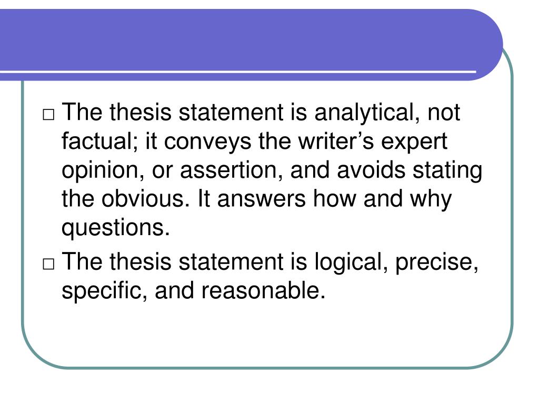Screen dimensions: 539x404
Task: Click the second square bullet marker
Action: (48, 264)
